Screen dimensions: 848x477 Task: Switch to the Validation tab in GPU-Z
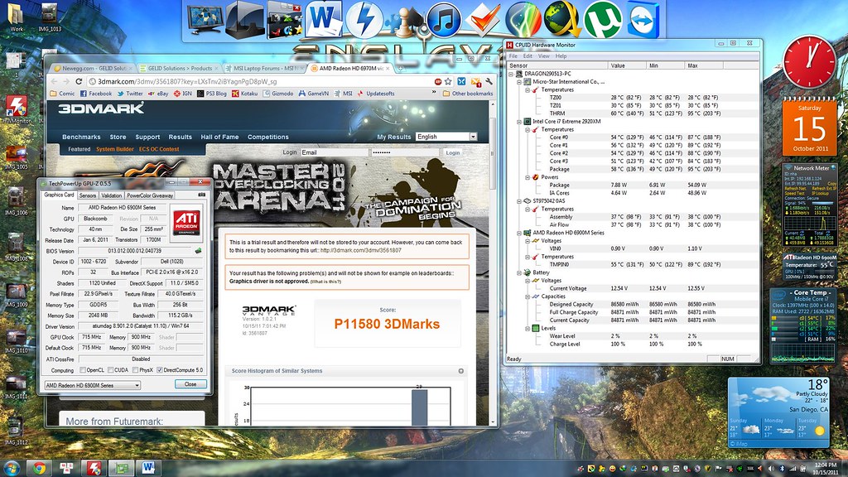point(112,195)
